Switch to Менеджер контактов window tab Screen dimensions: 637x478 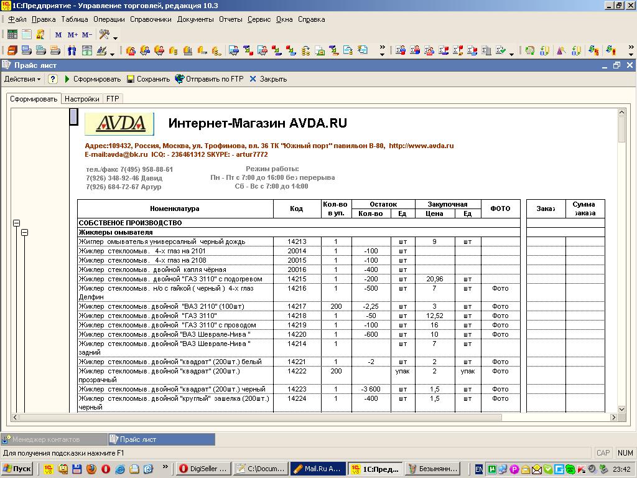click(x=54, y=439)
